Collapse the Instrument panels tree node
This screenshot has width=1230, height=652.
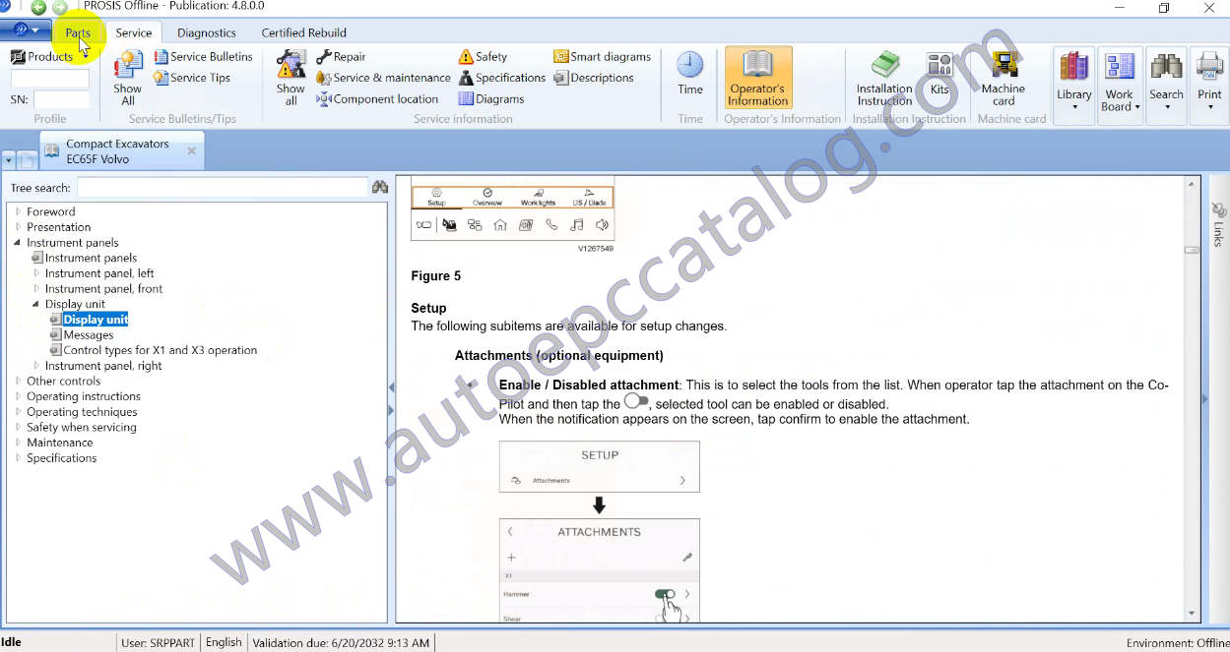coord(18,243)
